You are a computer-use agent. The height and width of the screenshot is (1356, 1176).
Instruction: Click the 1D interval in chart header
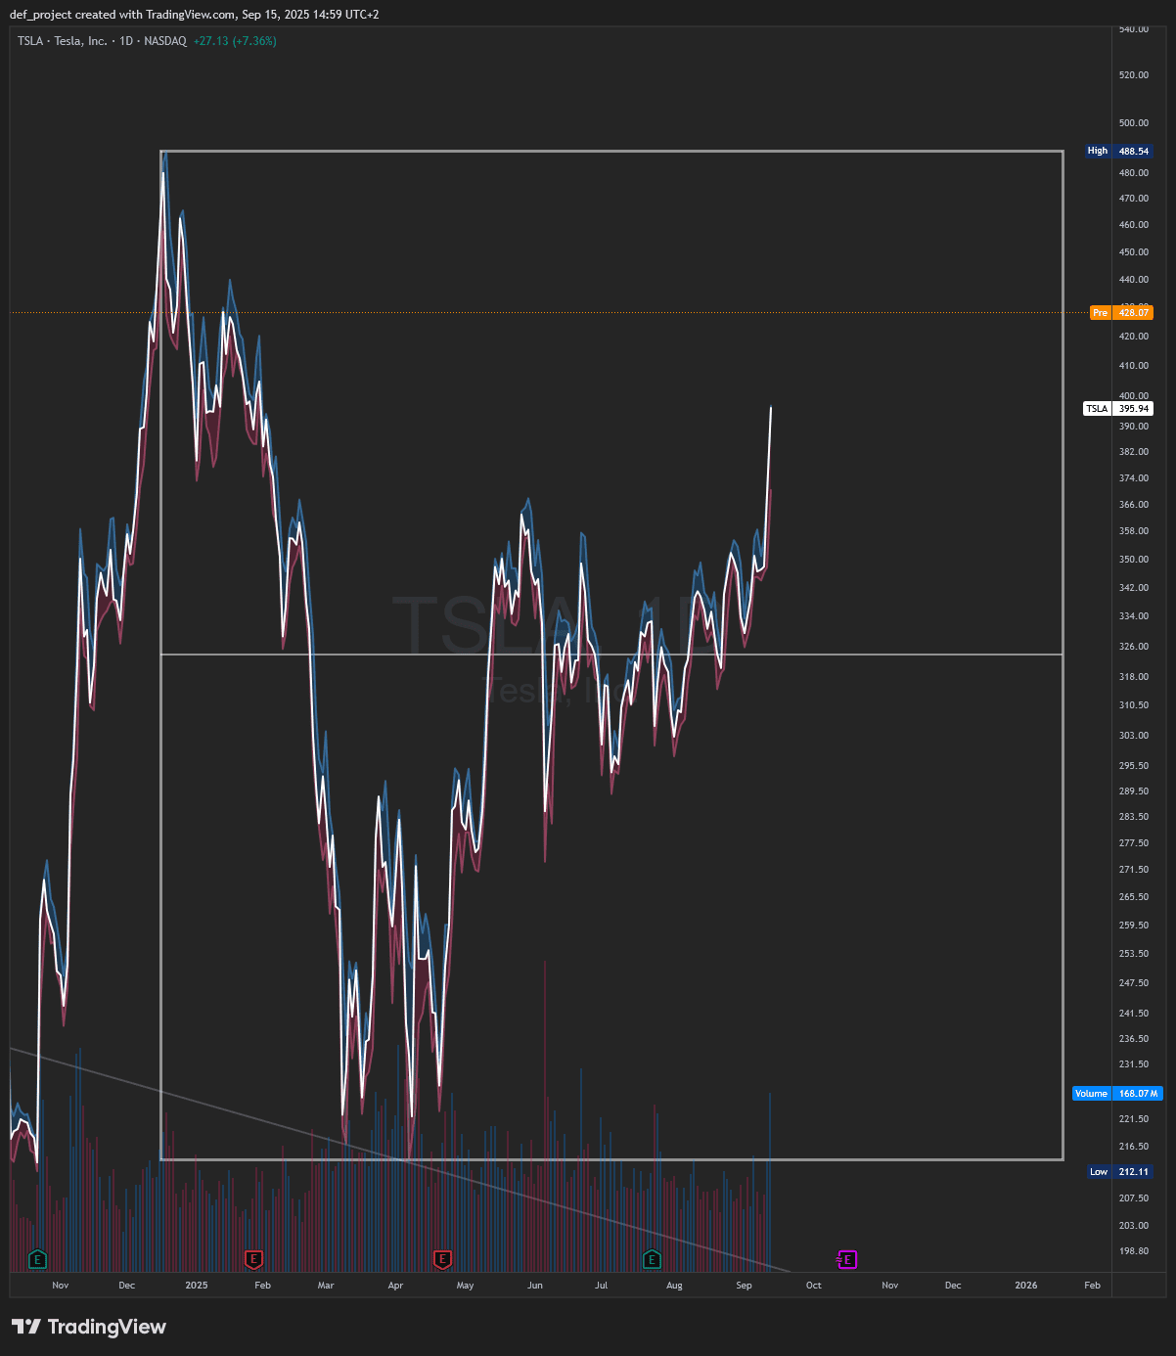click(x=126, y=41)
